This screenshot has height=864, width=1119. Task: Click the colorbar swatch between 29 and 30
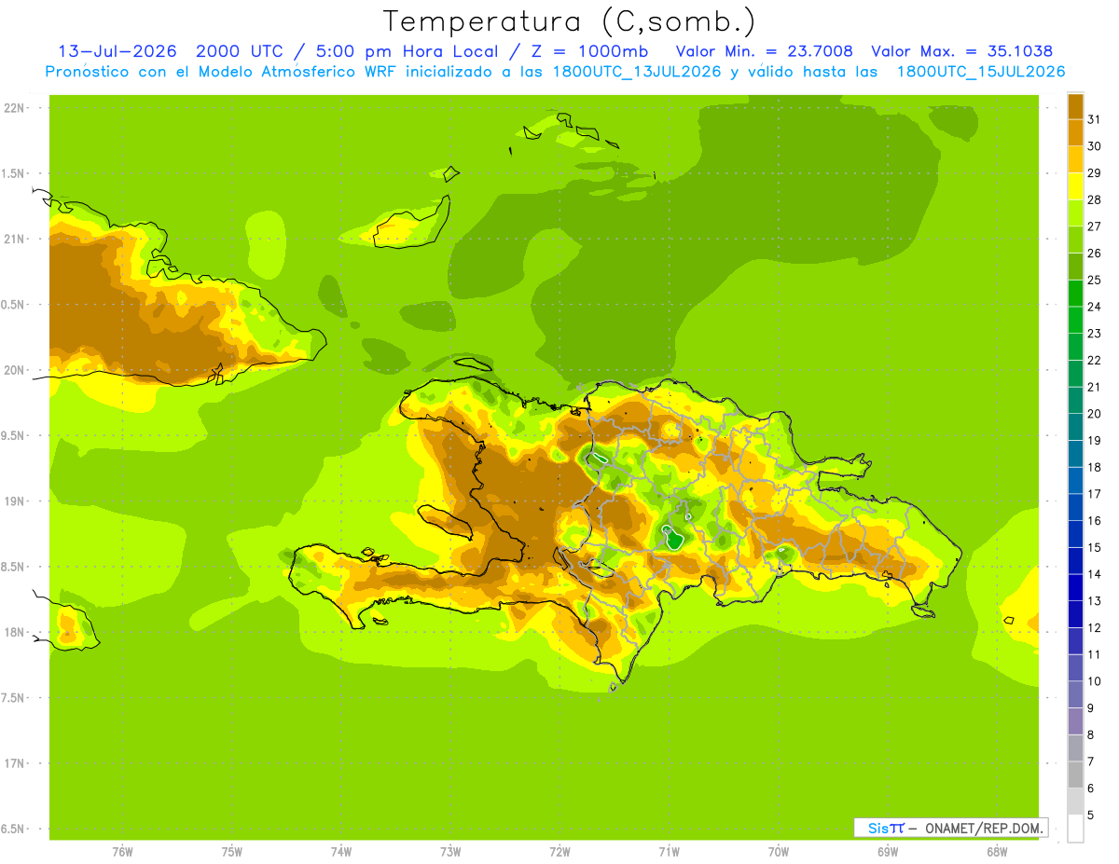[1075, 159]
